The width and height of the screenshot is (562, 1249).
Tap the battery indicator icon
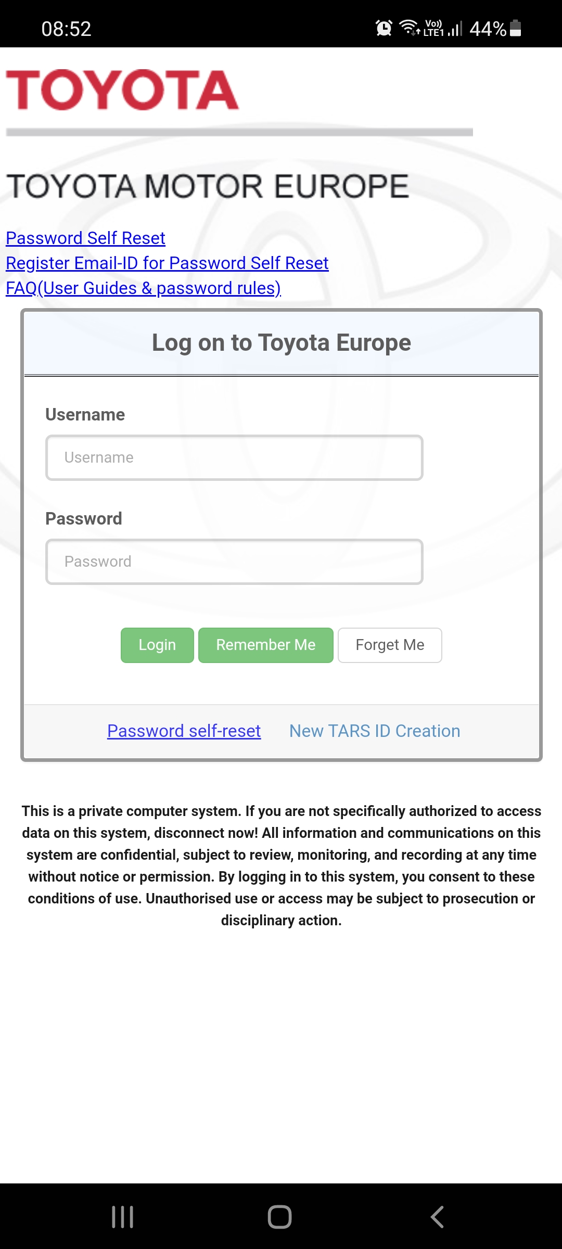pos(515,28)
